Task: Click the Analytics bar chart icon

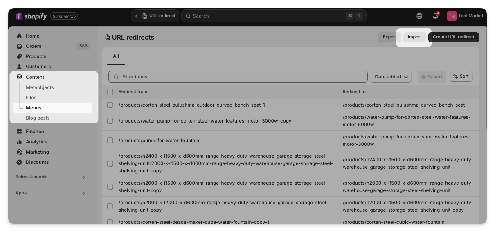Action: coord(19,142)
